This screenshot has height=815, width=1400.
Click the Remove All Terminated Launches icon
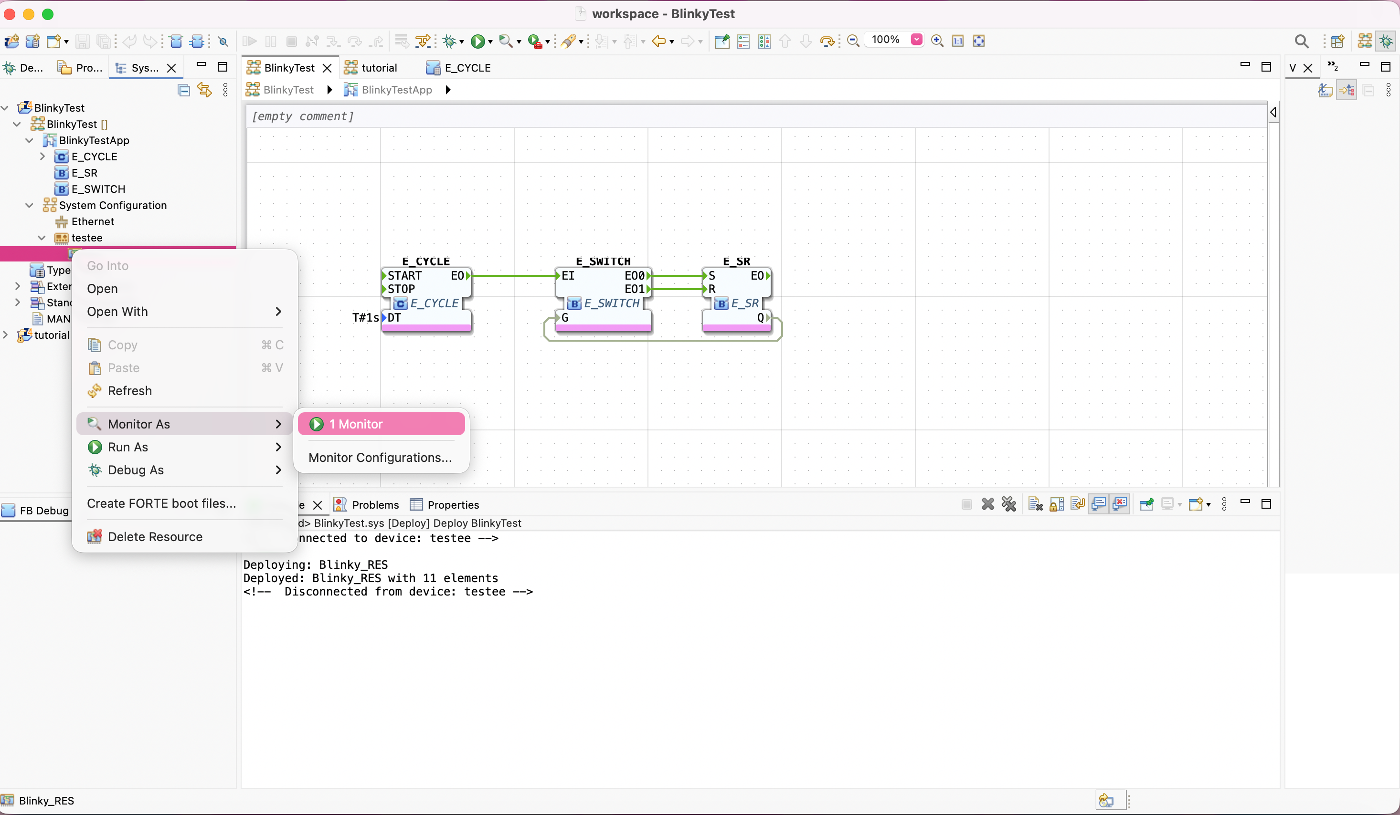pos(1009,504)
